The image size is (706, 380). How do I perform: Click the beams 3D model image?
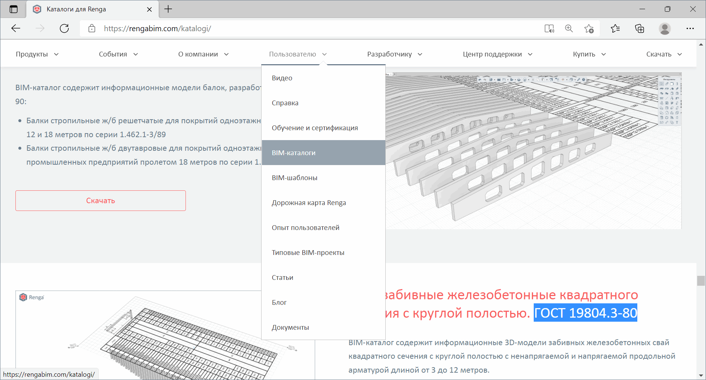coord(533,151)
